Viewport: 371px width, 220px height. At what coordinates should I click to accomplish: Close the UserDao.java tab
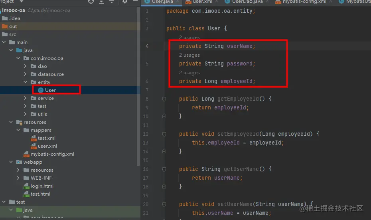pos(267,2)
